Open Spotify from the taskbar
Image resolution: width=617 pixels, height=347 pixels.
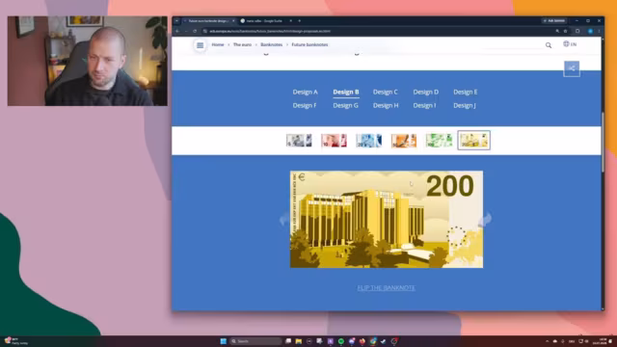340,341
